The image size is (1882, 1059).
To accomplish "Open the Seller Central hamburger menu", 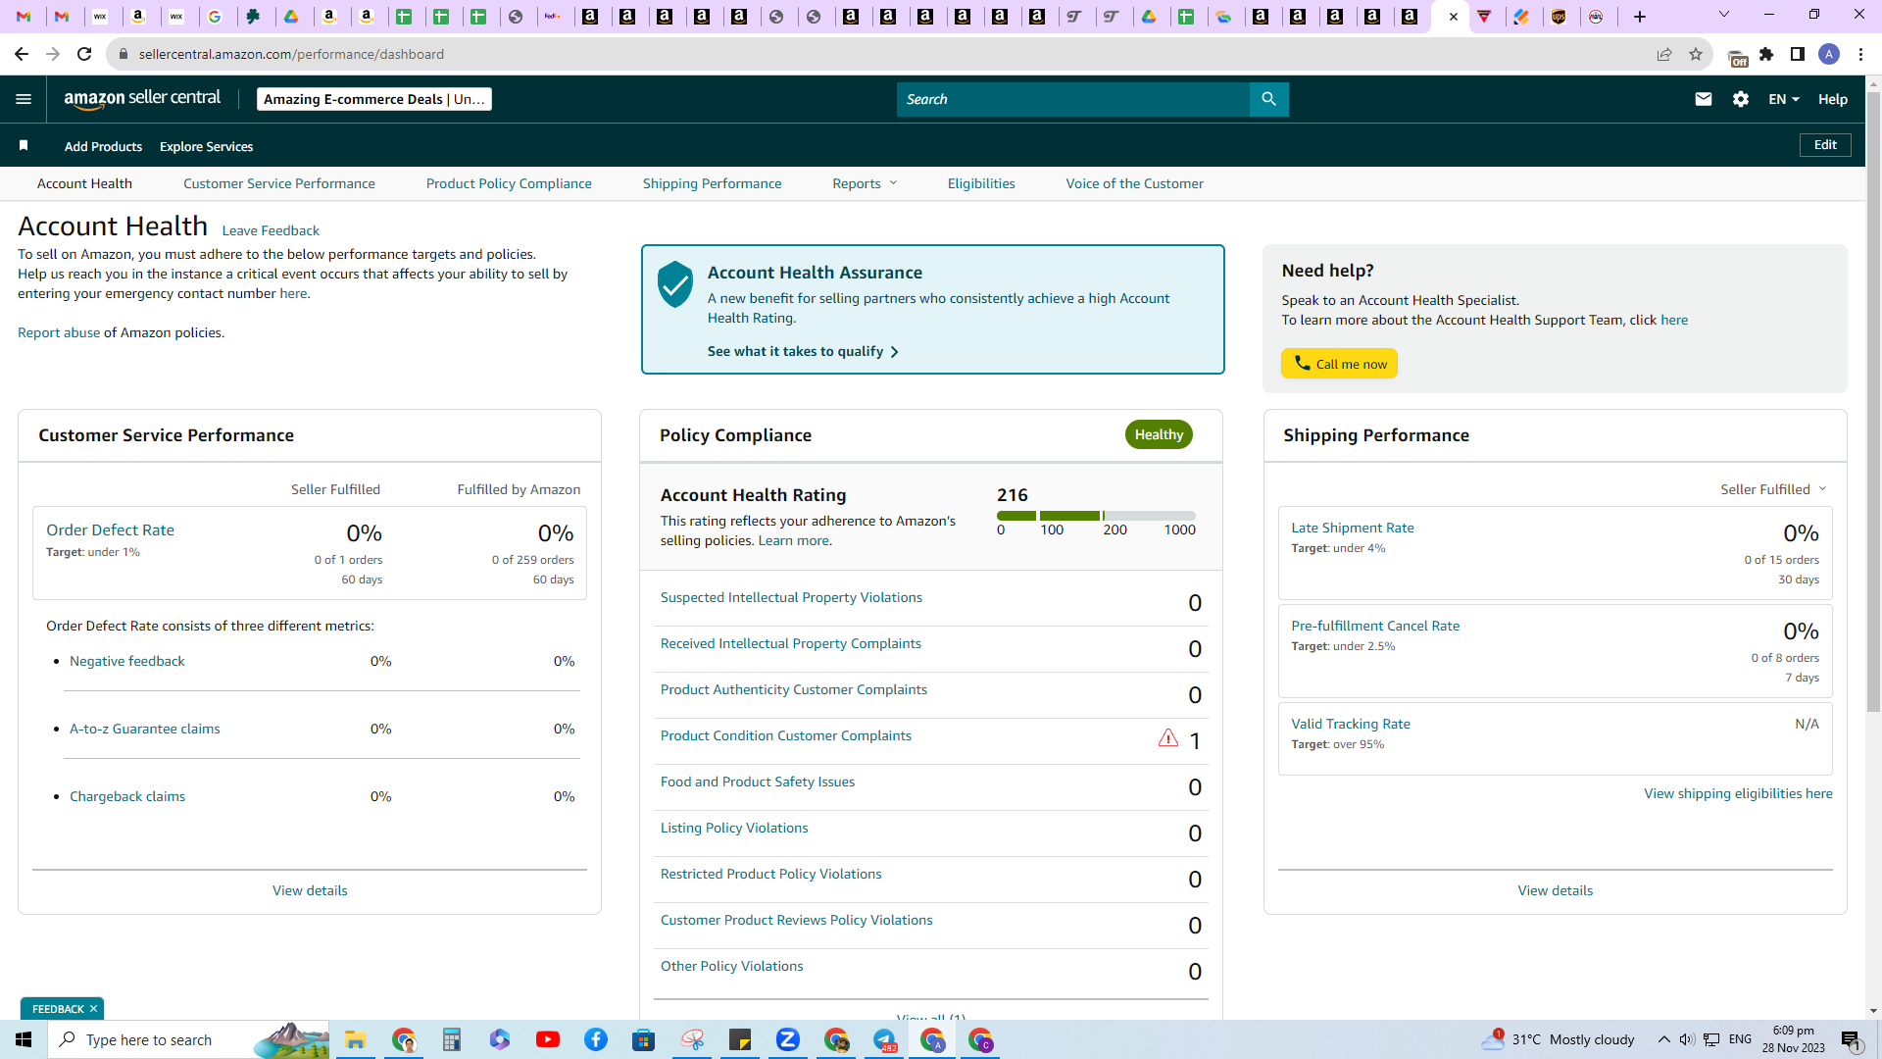I will tap(24, 99).
